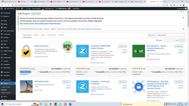The width and height of the screenshot is (189, 106).
Task: Select the YouTube browser tab
Action: pyautogui.click(x=25, y=2)
